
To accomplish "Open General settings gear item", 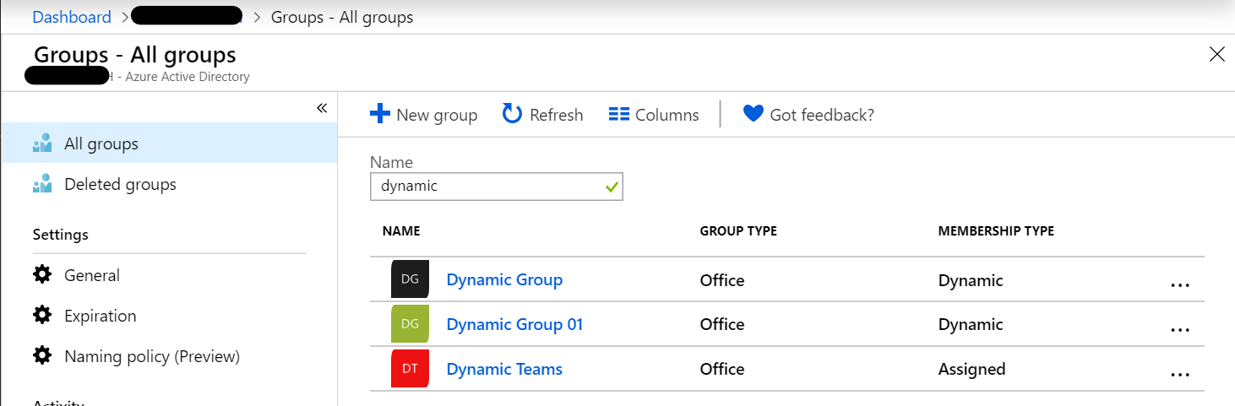I will [91, 275].
